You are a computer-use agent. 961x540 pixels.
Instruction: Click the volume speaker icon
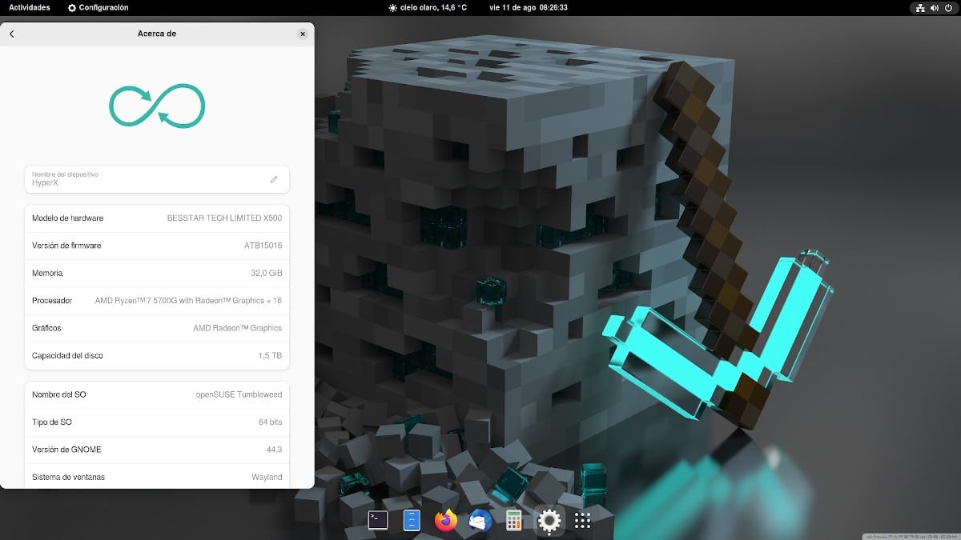[935, 7]
